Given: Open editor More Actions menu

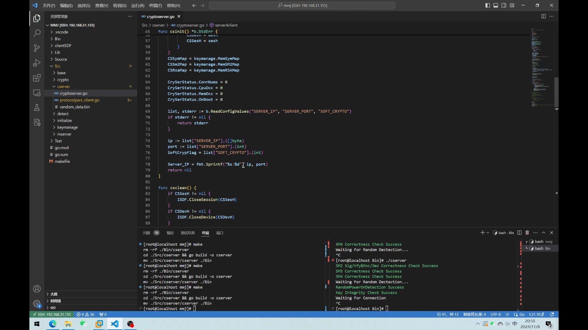Looking at the screenshot, I should 552,16.
